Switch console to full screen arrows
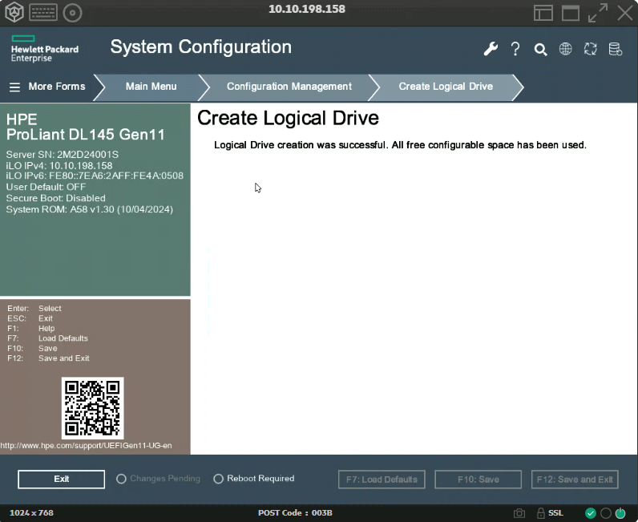 (598, 13)
